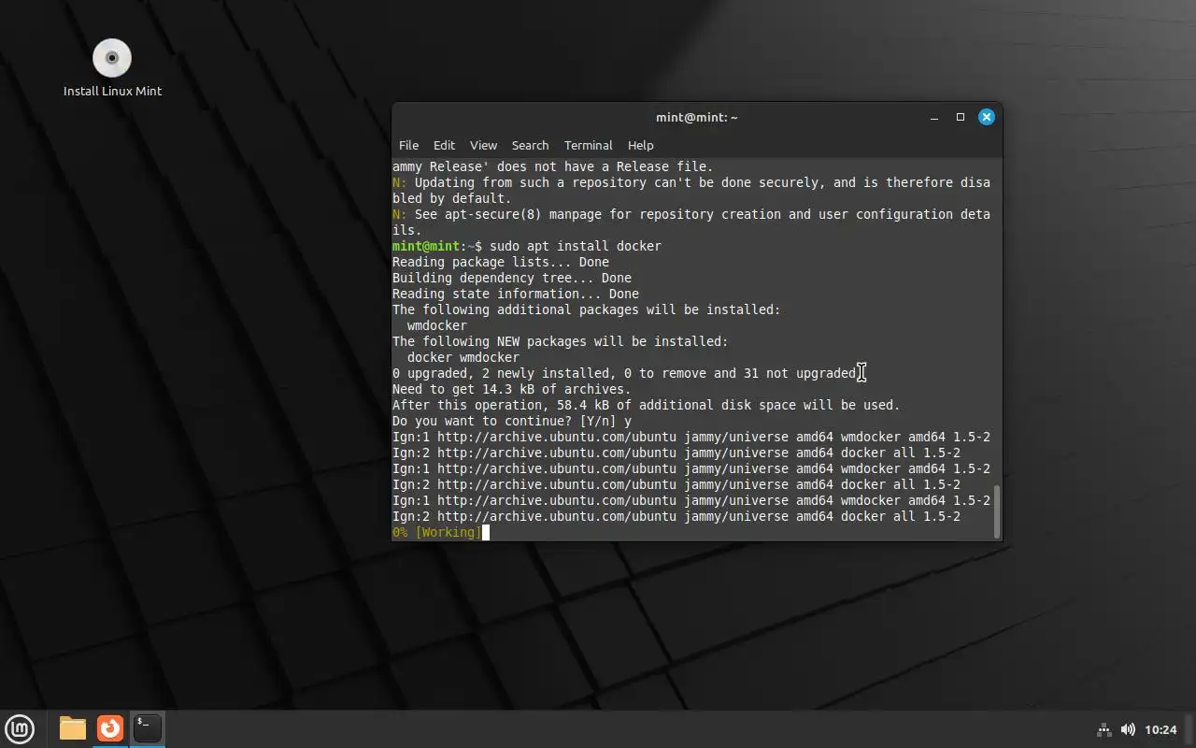This screenshot has height=748, width=1196.
Task: Open the Install Linux Mint desktop icon
Action: coord(112,68)
